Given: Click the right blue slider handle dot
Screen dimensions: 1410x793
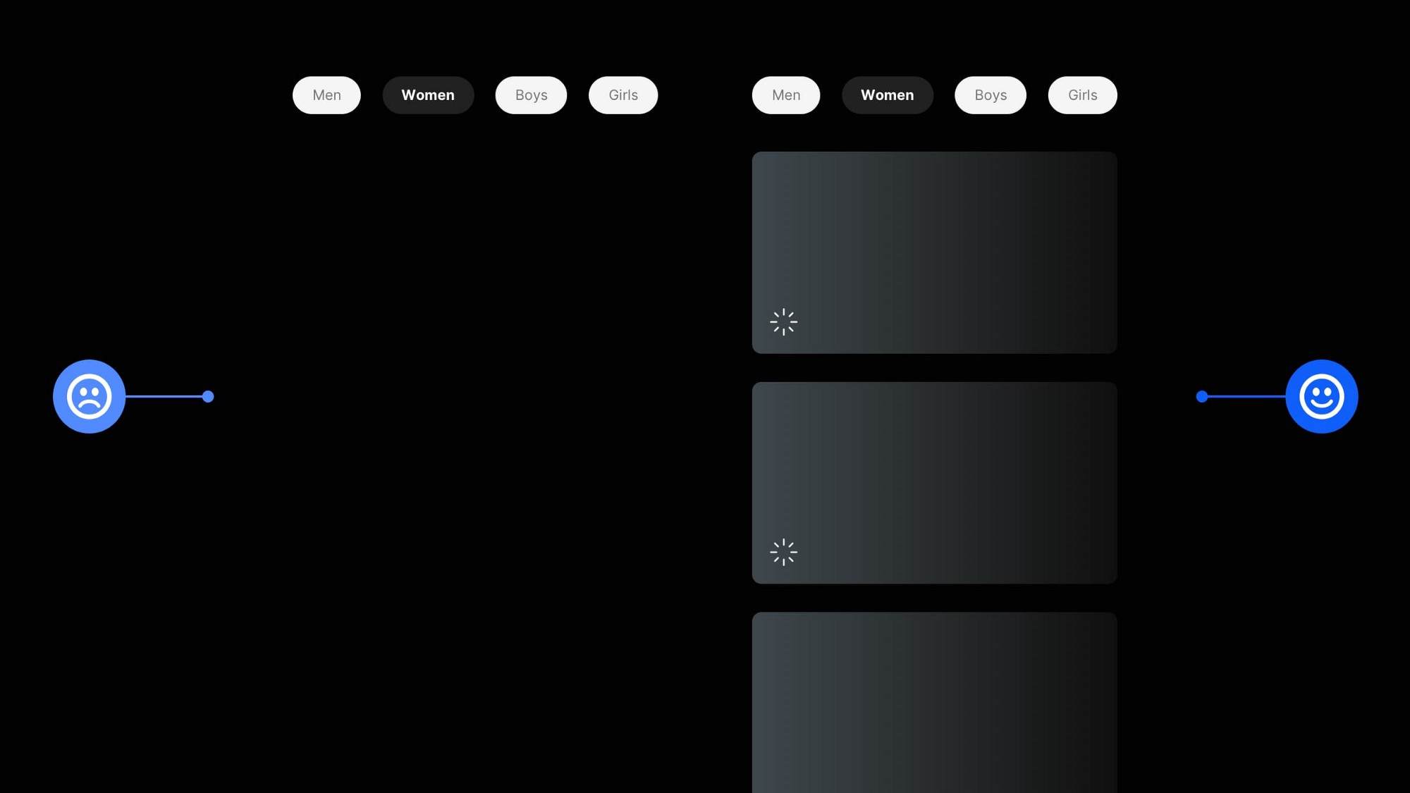Looking at the screenshot, I should tap(1202, 395).
